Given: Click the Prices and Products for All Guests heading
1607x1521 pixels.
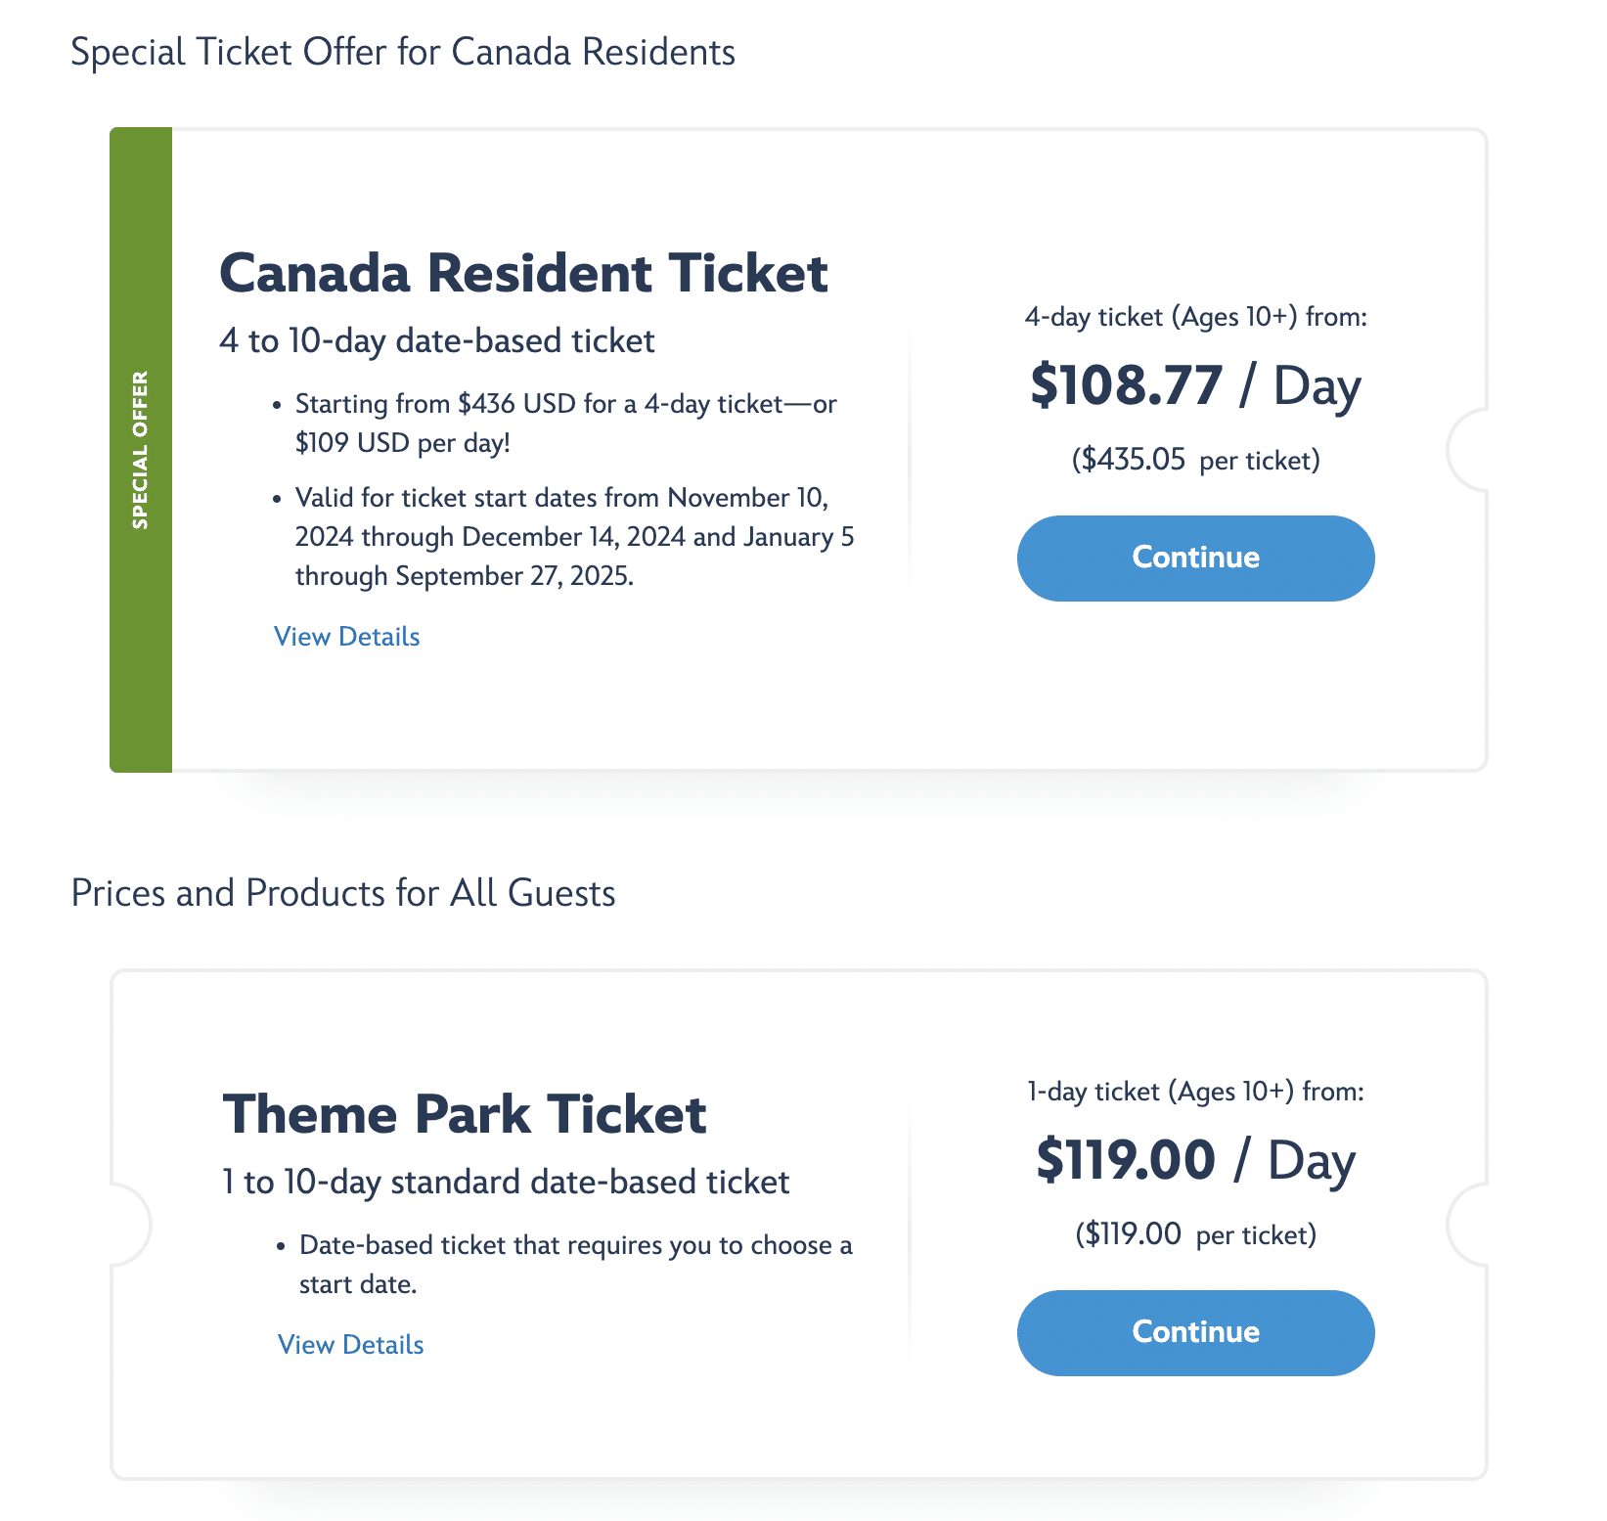Looking at the screenshot, I should click(343, 893).
